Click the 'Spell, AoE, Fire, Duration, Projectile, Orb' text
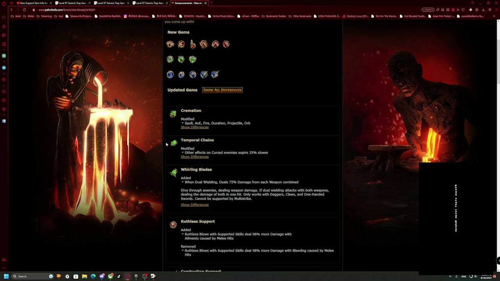This screenshot has width=500, height=281. tap(218, 123)
